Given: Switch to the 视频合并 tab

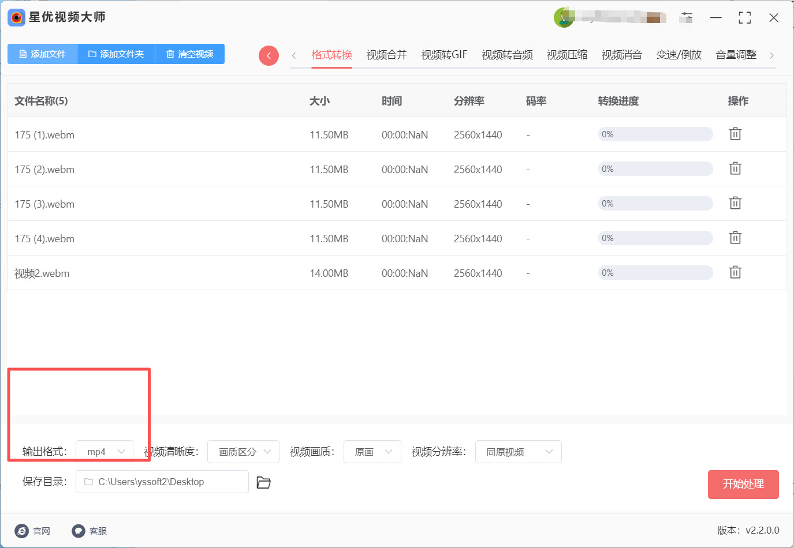Looking at the screenshot, I should [386, 55].
